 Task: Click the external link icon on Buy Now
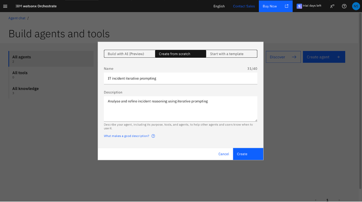[x=287, y=6]
